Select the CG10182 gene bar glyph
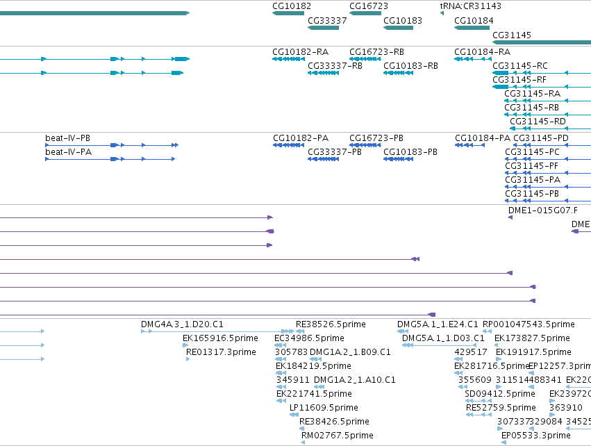The image size is (591, 446). coord(288,13)
